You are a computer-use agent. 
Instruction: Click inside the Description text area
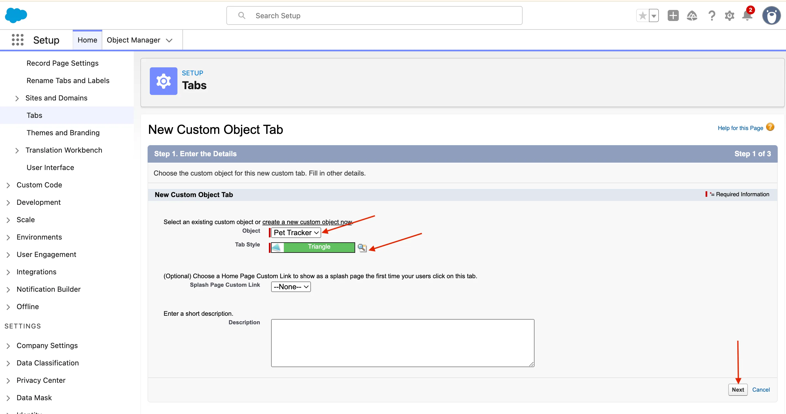[x=402, y=343]
